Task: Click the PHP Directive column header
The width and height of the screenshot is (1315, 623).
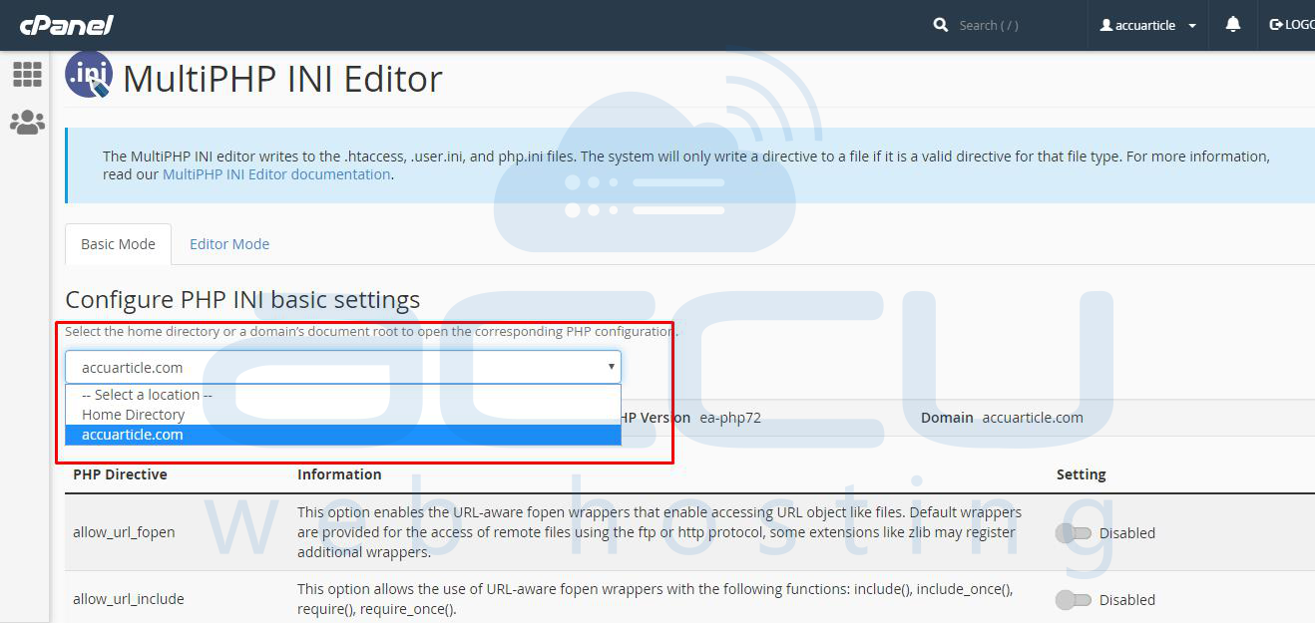Action: point(120,474)
